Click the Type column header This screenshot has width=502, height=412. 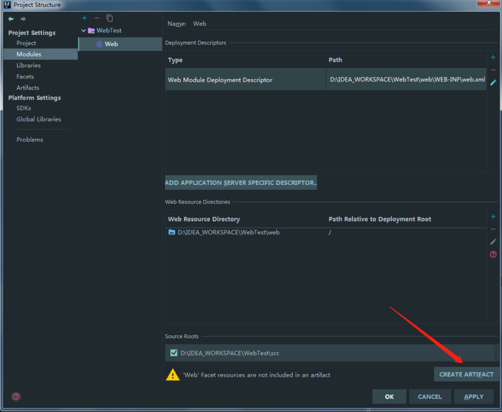click(175, 60)
